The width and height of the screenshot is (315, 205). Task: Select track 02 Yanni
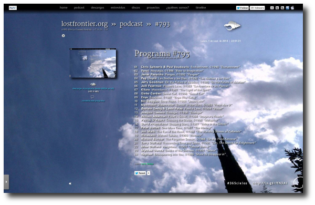tap(169, 70)
